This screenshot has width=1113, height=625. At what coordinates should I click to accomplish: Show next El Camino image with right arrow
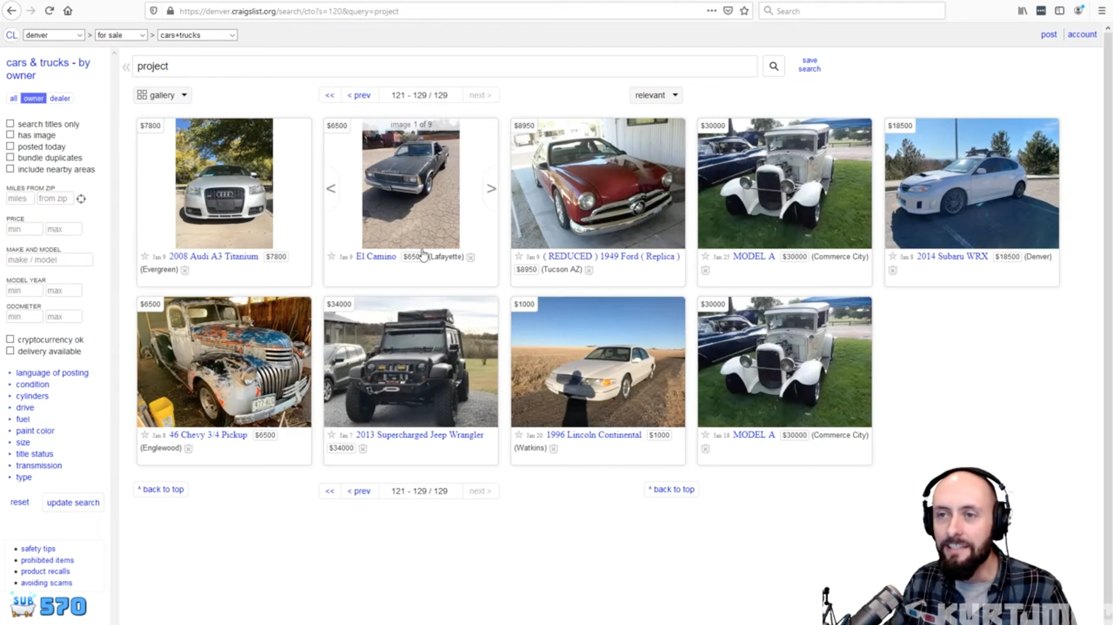(491, 189)
